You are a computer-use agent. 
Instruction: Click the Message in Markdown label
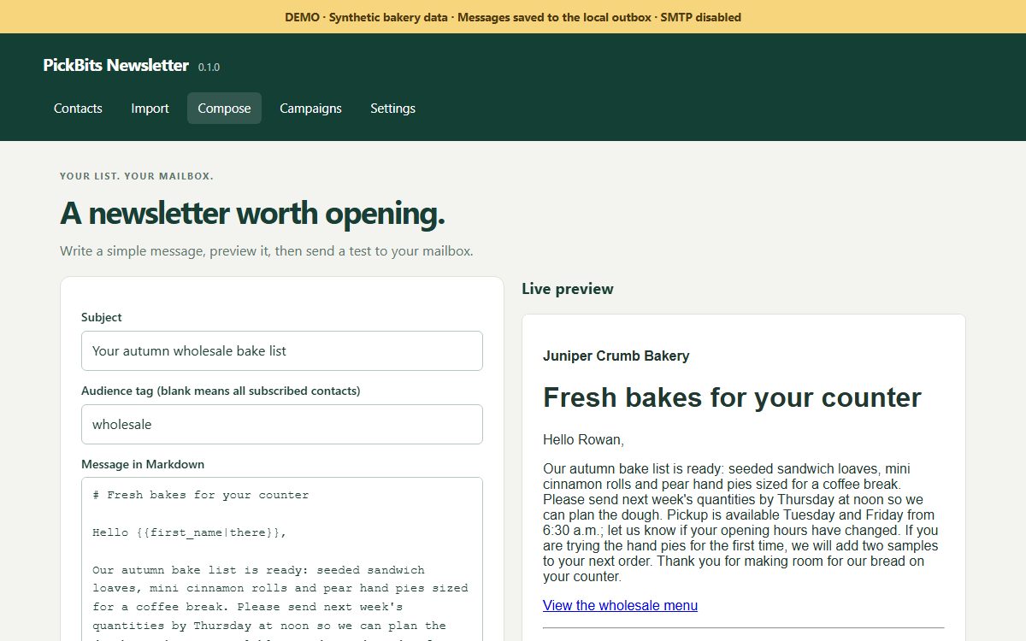[143, 464]
